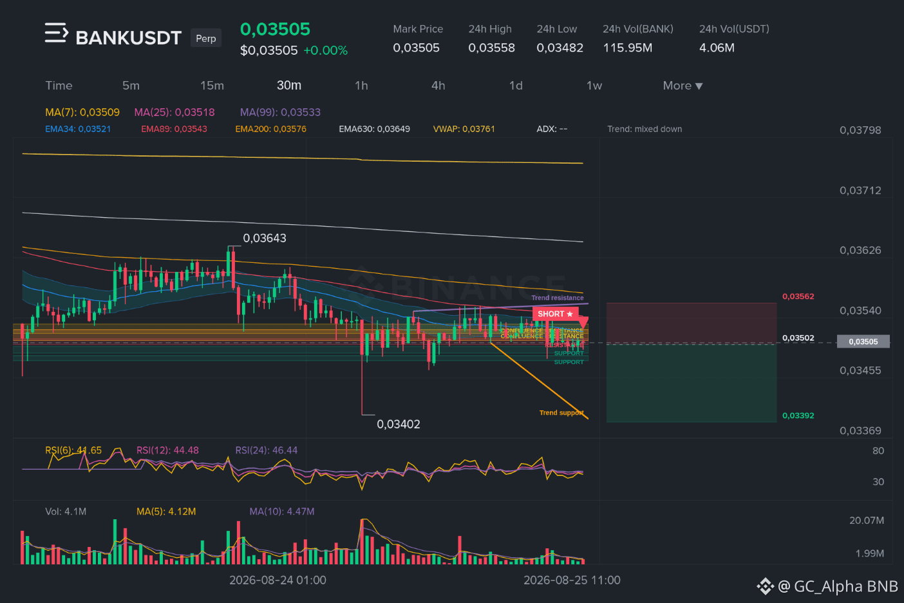This screenshot has width=904, height=603.
Task: Switch to the 1w interval
Action: (x=594, y=86)
